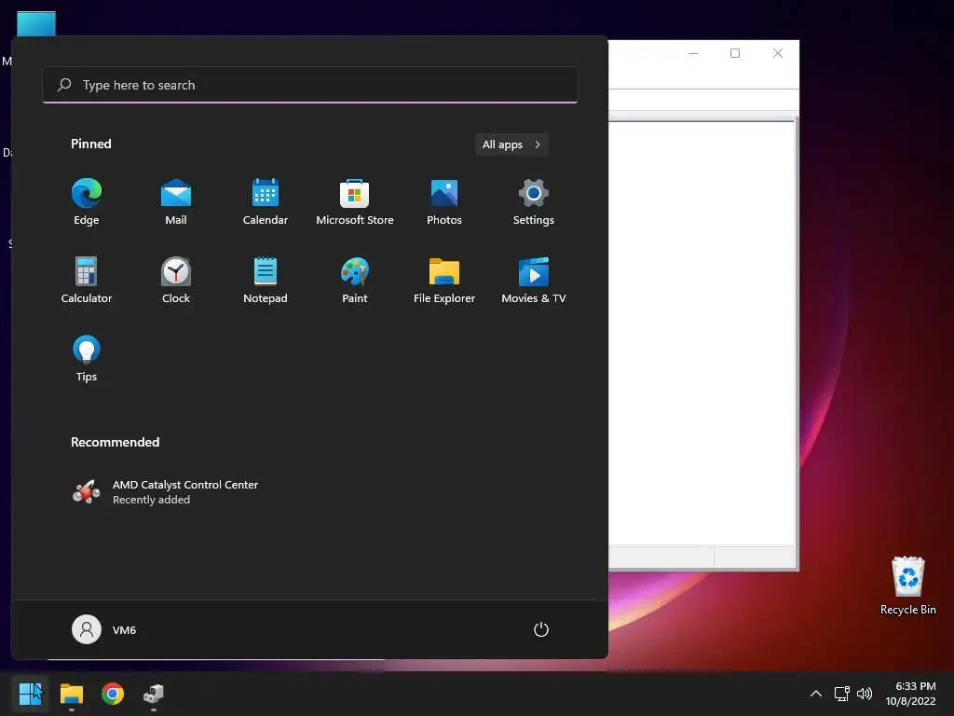
Task: Open recommended AMD Catalyst Control Center
Action: [x=166, y=492]
